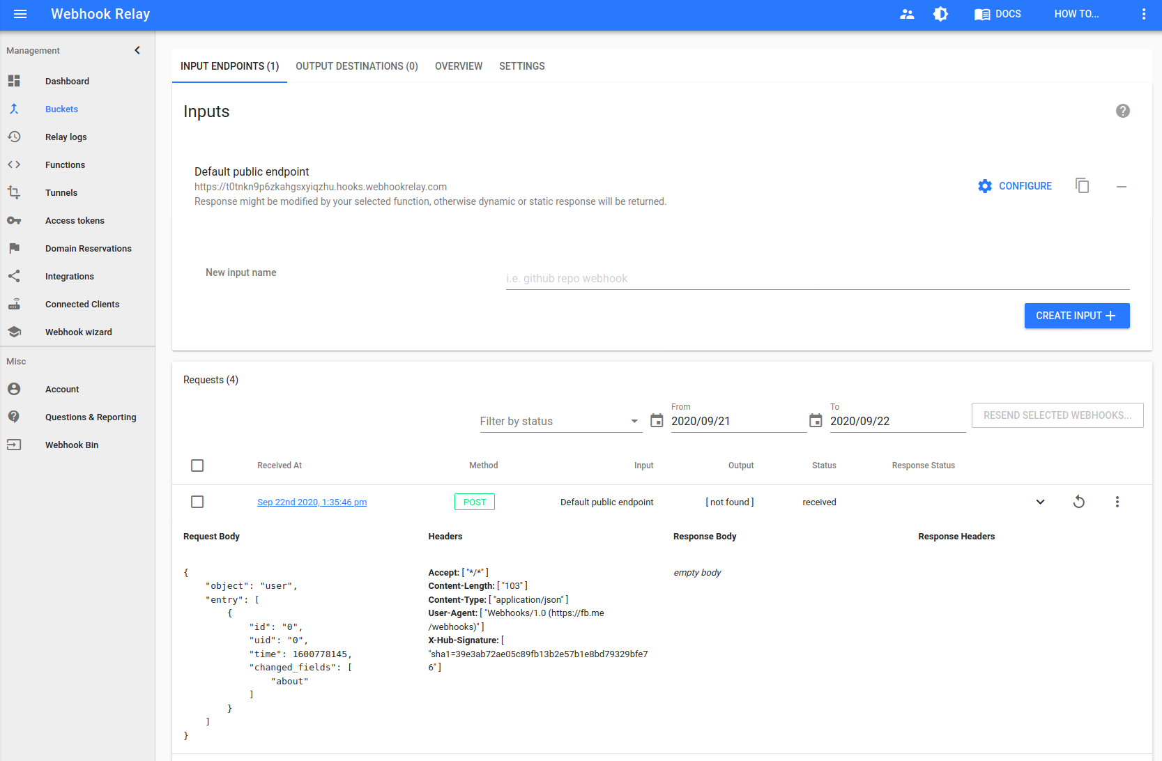Open the To date calendar picker
Screen dimensions: 1162x761
[x=816, y=421]
